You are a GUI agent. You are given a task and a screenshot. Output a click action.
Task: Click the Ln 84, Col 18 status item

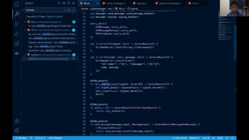(180, 138)
